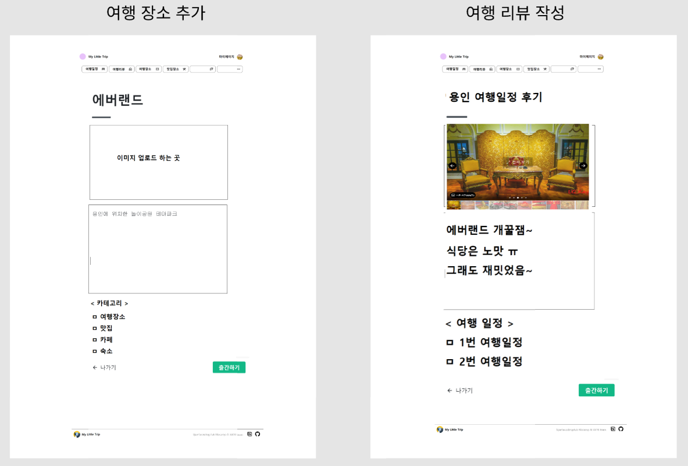The image size is (688, 466).
Task: Click the description field containing 용인에 위치한 놀이공원 테마파크
Action: tap(158, 249)
